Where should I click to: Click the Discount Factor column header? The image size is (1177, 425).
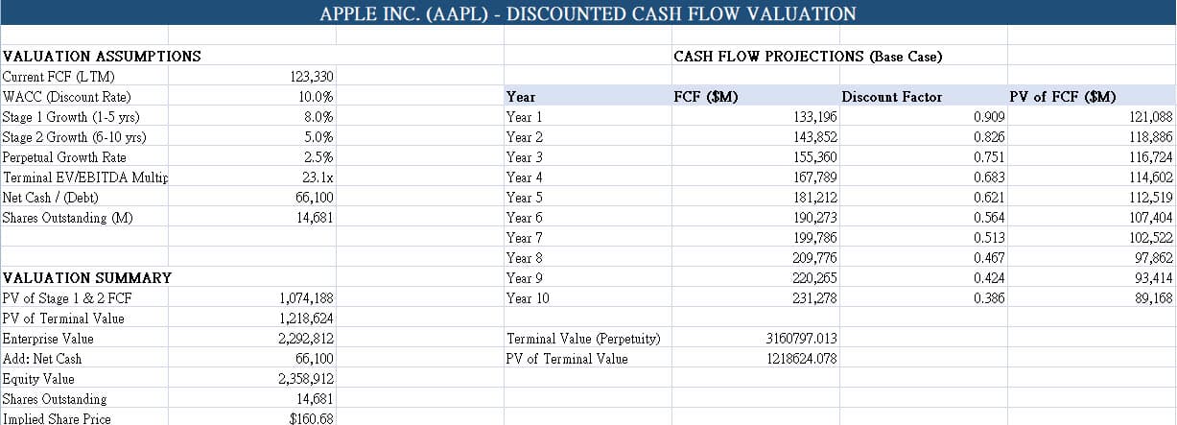tap(892, 97)
